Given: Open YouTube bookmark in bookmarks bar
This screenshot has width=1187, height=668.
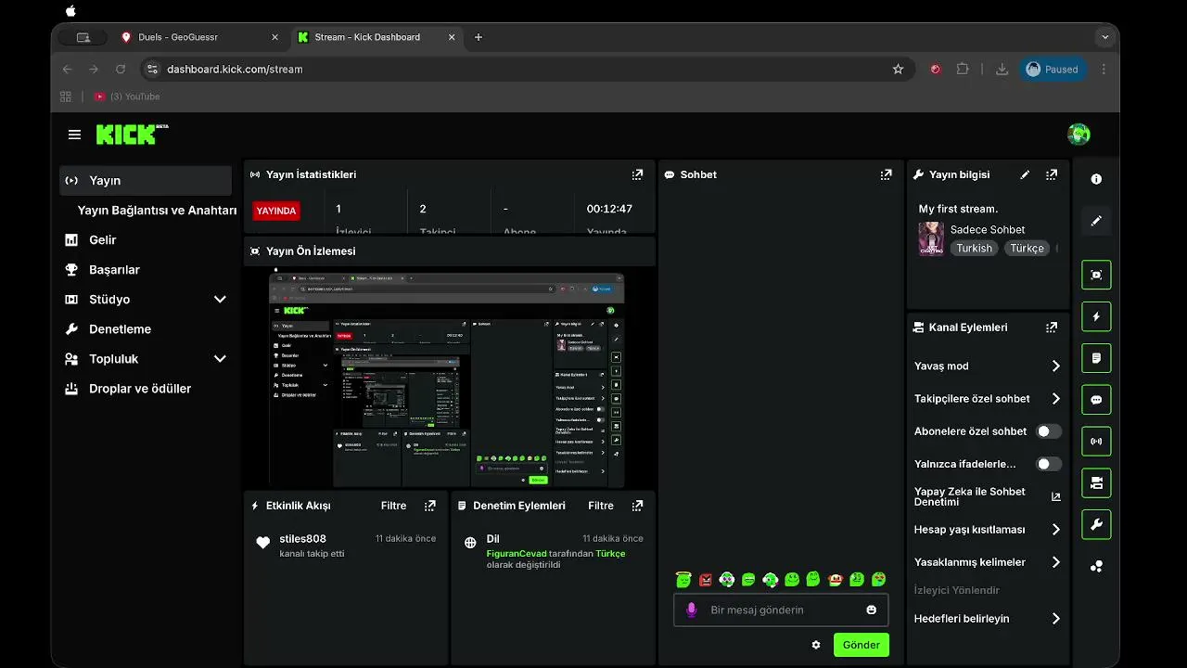Looking at the screenshot, I should pos(127,96).
